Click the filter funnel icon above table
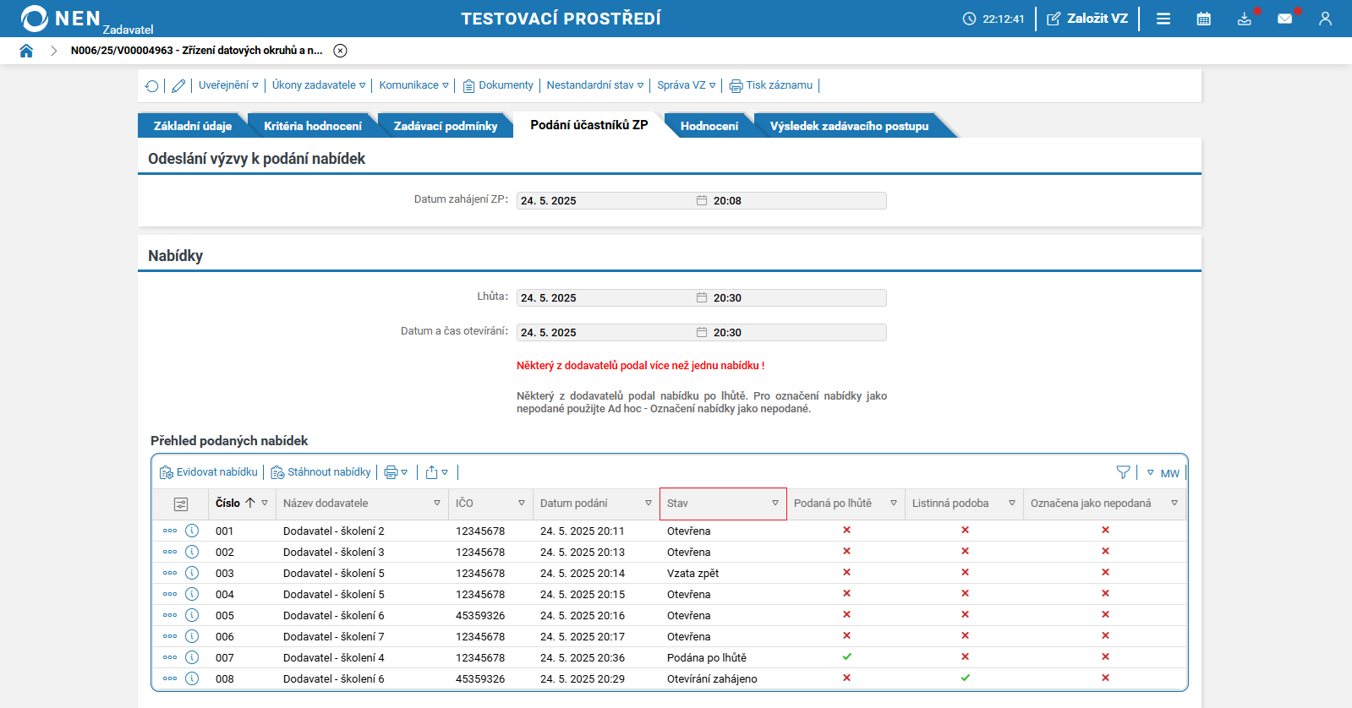Image resolution: width=1352 pixels, height=708 pixels. pos(1123,472)
